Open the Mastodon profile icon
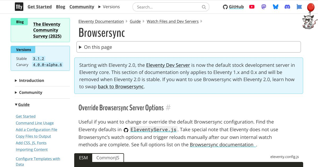The image size is (318, 167). (x=264, y=7)
